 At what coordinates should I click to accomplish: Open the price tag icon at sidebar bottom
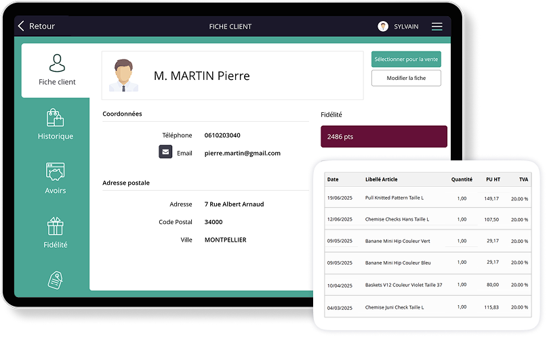(x=55, y=279)
